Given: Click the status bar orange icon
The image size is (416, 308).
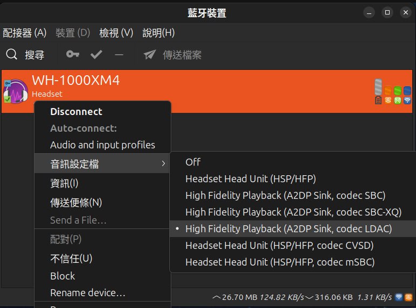Looking at the screenshot, I should 408,297.
